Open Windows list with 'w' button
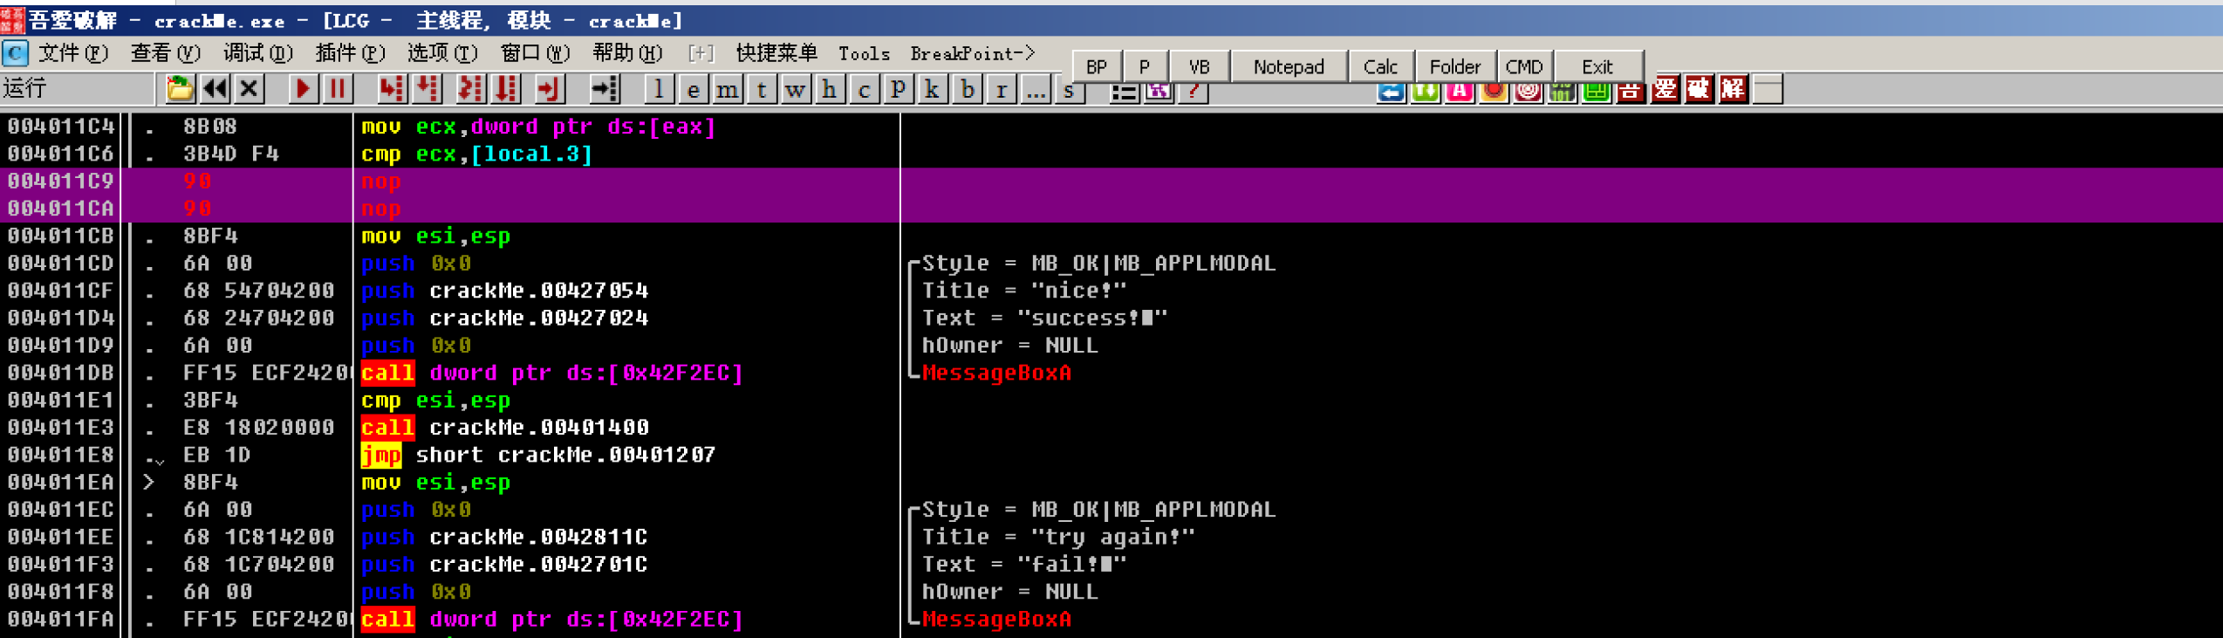The width and height of the screenshot is (2223, 638). (x=796, y=88)
